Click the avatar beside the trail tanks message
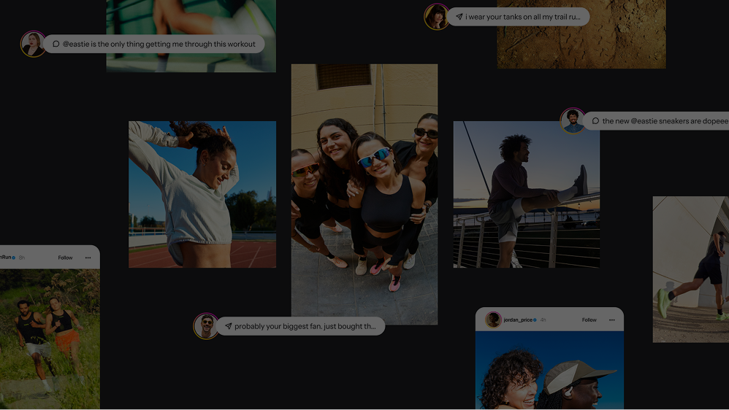Screen dimensions: 729x410 436,17
